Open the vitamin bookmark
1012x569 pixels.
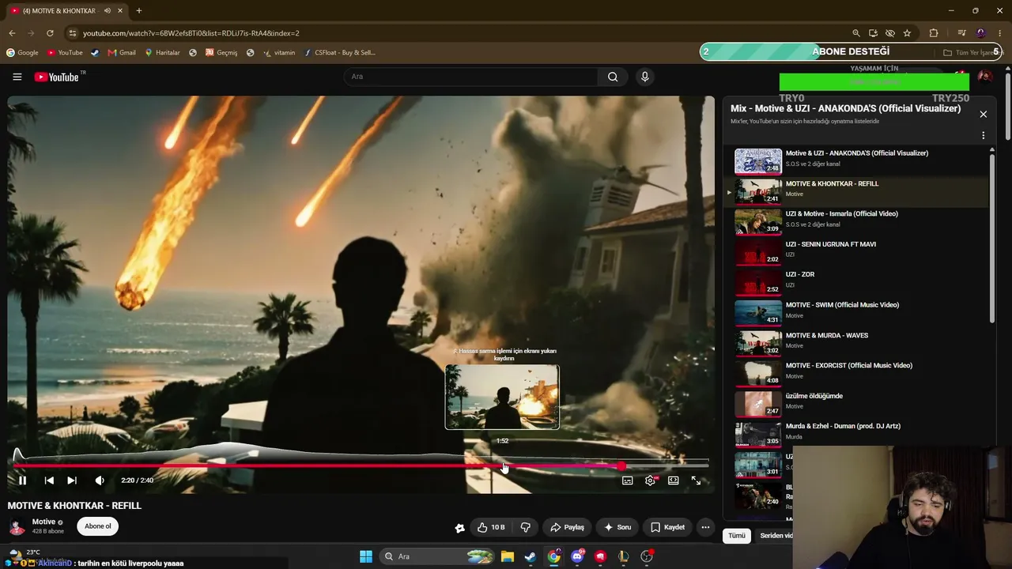point(279,53)
